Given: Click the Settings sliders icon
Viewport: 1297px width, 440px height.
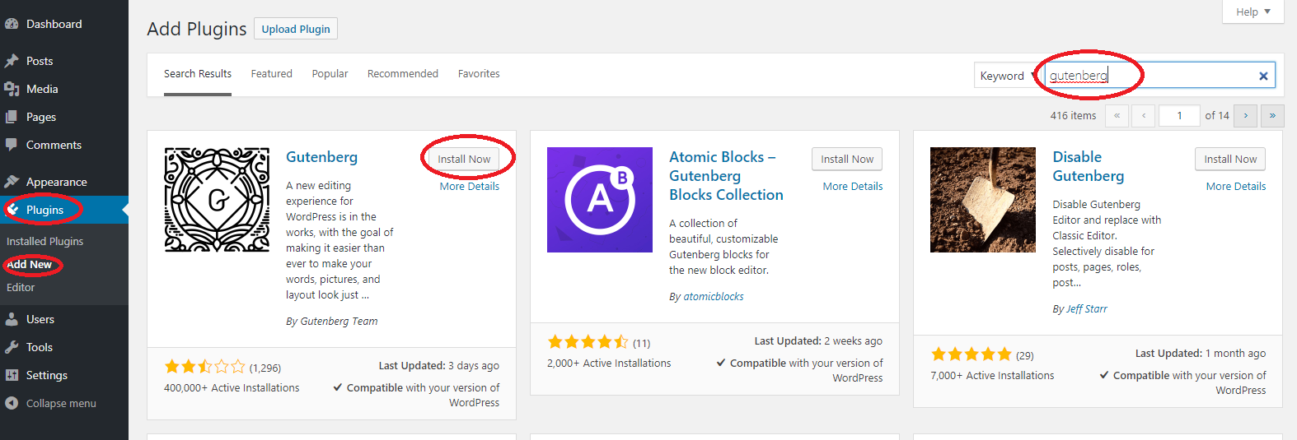Looking at the screenshot, I should tap(12, 375).
